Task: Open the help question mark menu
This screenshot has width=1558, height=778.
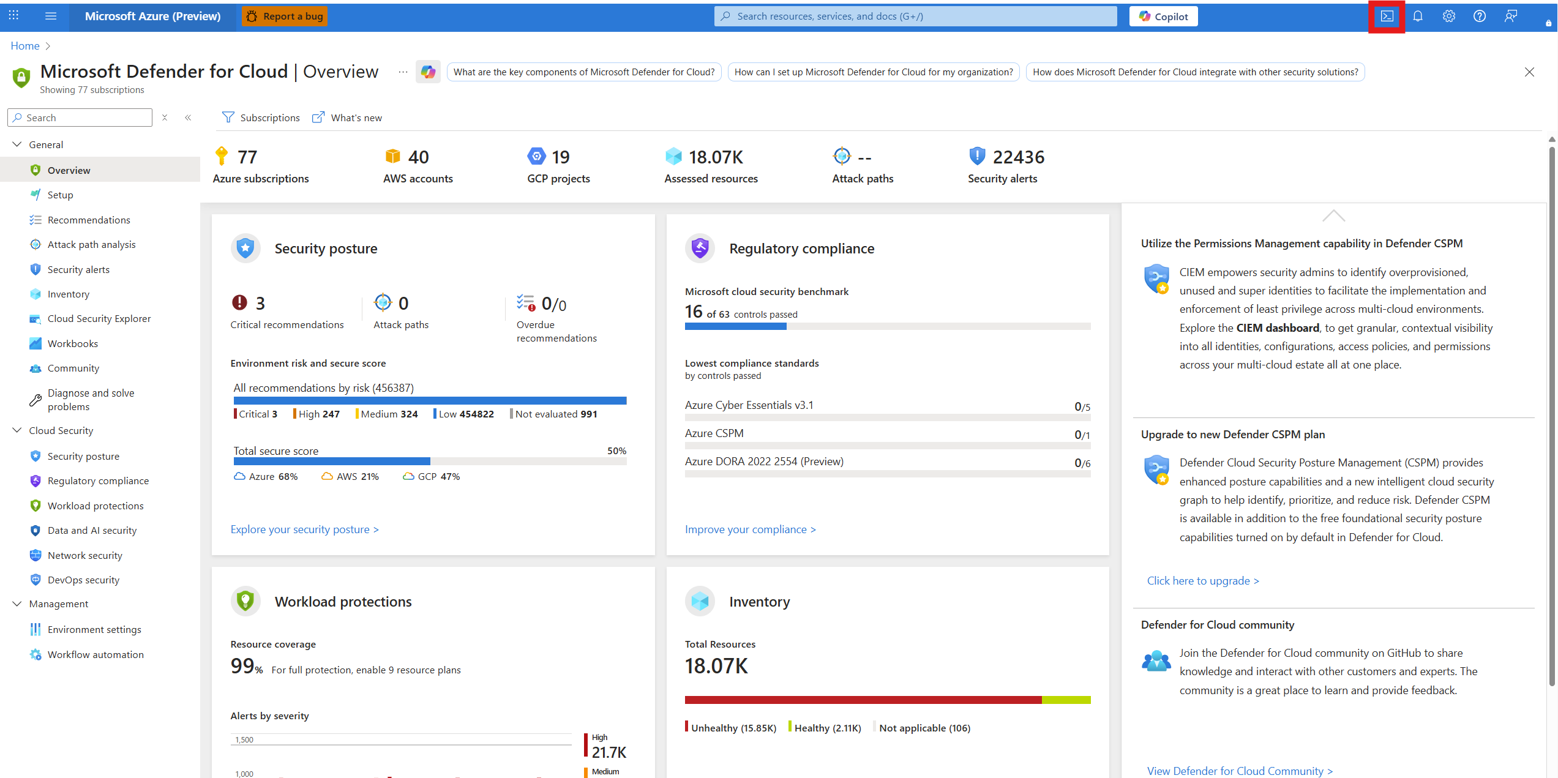Action: coord(1480,17)
